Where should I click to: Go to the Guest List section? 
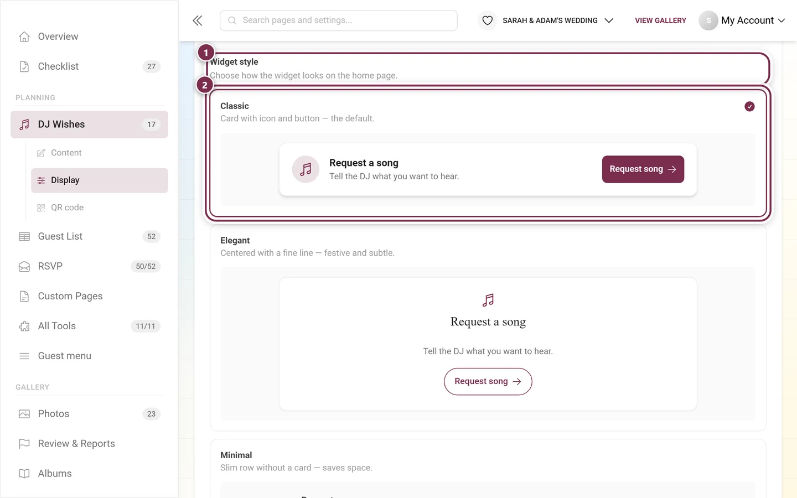89,236
